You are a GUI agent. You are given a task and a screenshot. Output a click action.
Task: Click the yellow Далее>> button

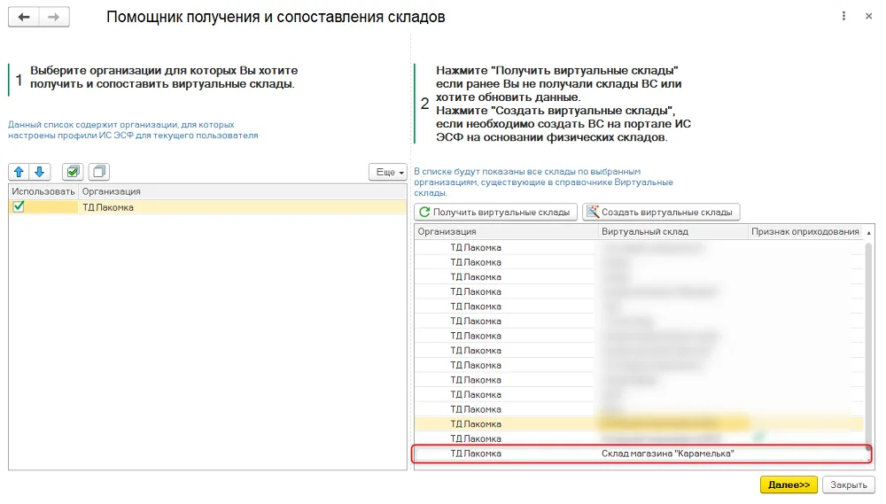coord(789,485)
